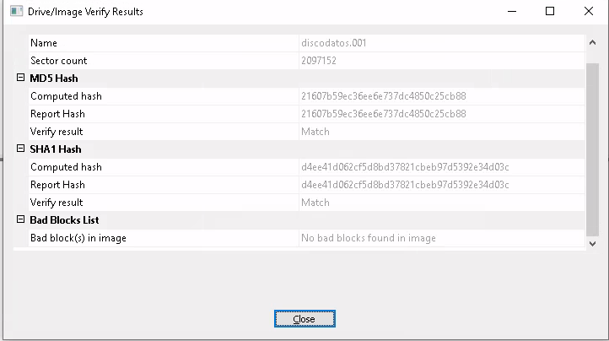Click the Close button
Viewport: 609px width, 341px height.
click(304, 319)
